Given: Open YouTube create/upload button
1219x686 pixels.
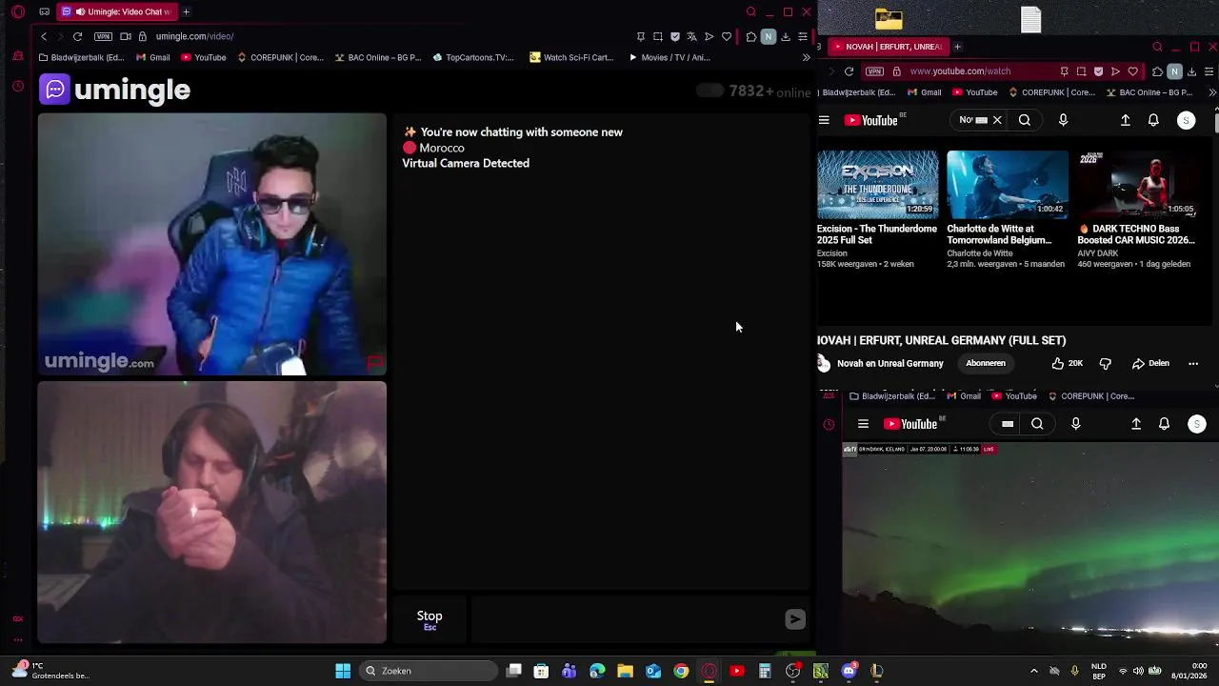Looking at the screenshot, I should (1125, 120).
